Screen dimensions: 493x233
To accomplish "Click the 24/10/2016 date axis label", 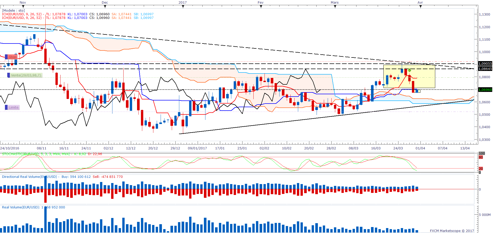I will click(x=10, y=148).
